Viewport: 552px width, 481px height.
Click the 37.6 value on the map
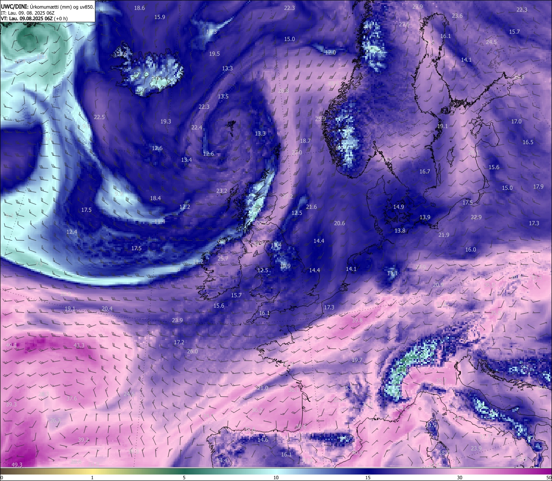coord(72,398)
